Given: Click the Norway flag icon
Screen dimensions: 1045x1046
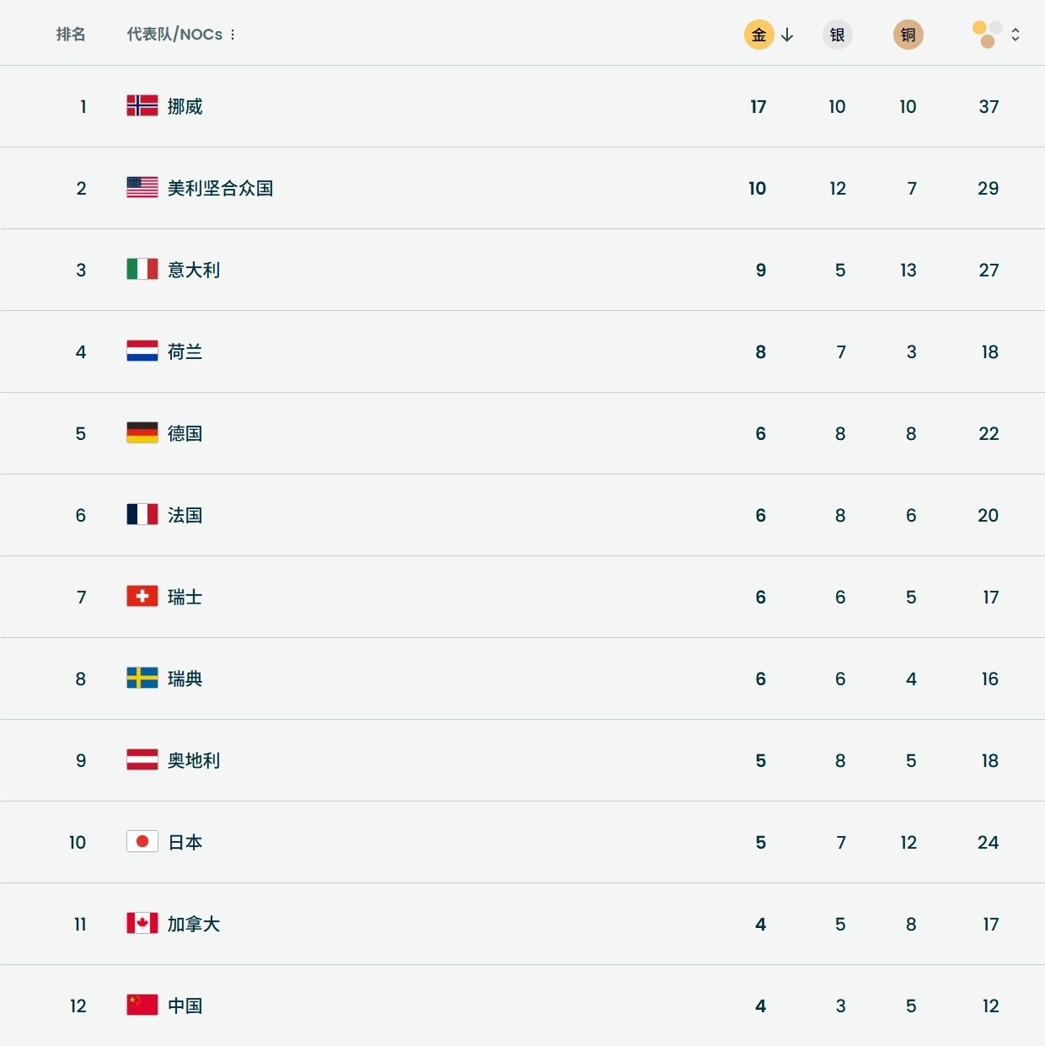Looking at the screenshot, I should click(142, 105).
